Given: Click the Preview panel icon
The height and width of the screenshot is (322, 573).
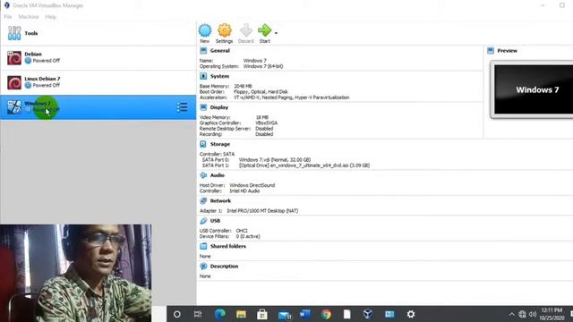Looking at the screenshot, I should [491, 51].
